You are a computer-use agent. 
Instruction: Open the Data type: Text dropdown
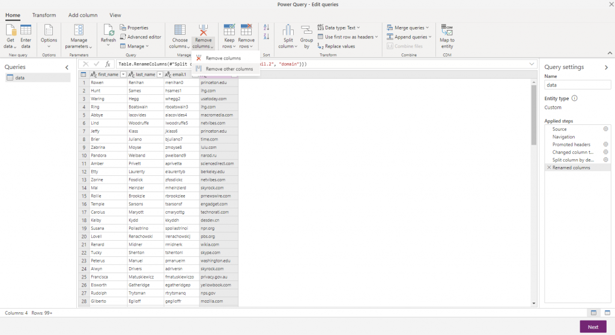pos(339,28)
